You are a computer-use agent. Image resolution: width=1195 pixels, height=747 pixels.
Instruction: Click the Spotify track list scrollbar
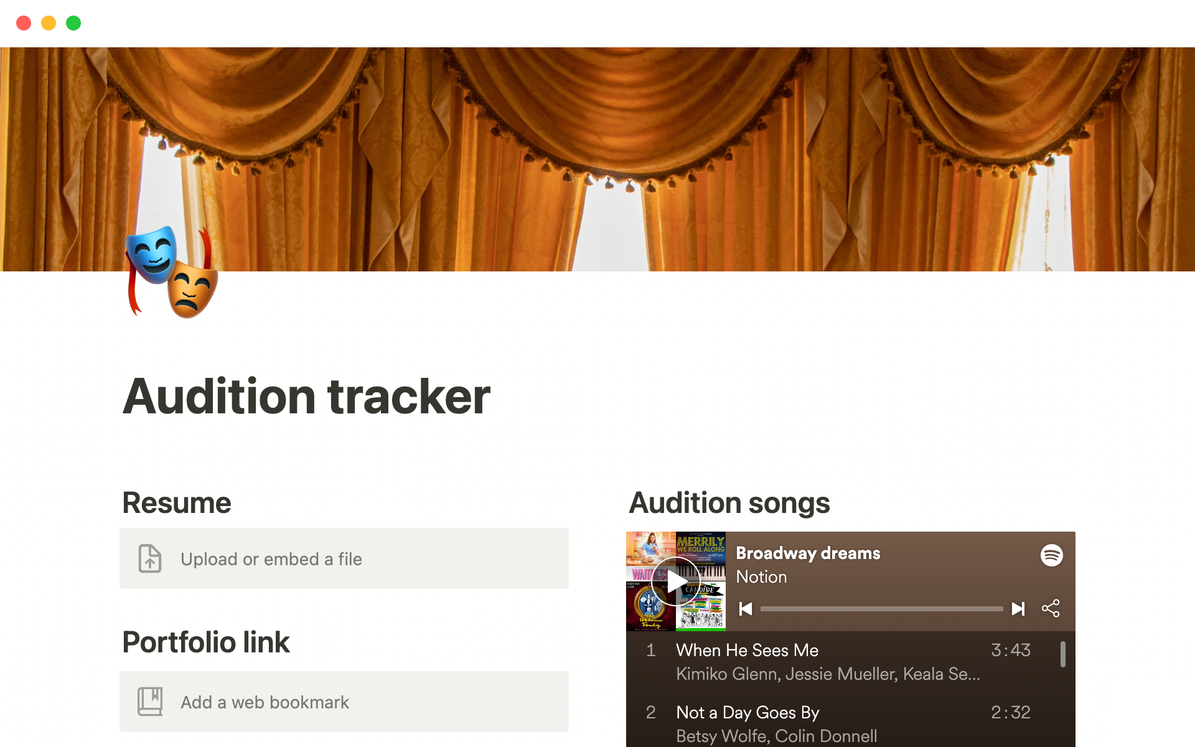tap(1062, 654)
